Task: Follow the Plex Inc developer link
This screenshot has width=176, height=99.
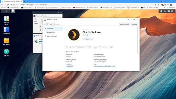Action: point(68,56)
